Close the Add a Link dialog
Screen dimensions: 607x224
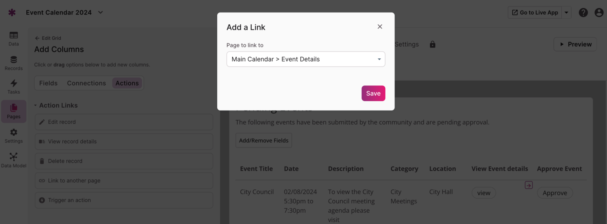tap(380, 27)
